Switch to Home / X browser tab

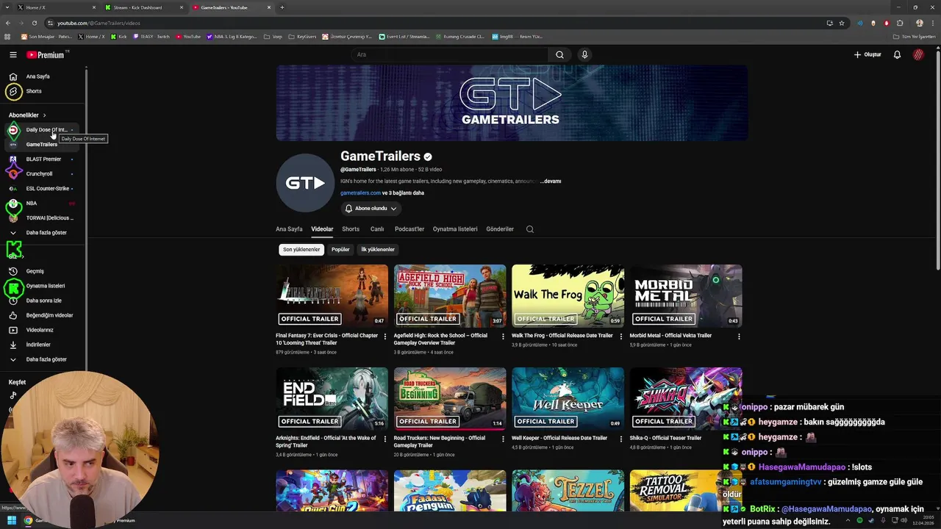pyautogui.click(x=53, y=7)
